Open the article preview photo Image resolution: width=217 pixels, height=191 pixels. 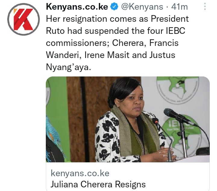tap(128, 119)
